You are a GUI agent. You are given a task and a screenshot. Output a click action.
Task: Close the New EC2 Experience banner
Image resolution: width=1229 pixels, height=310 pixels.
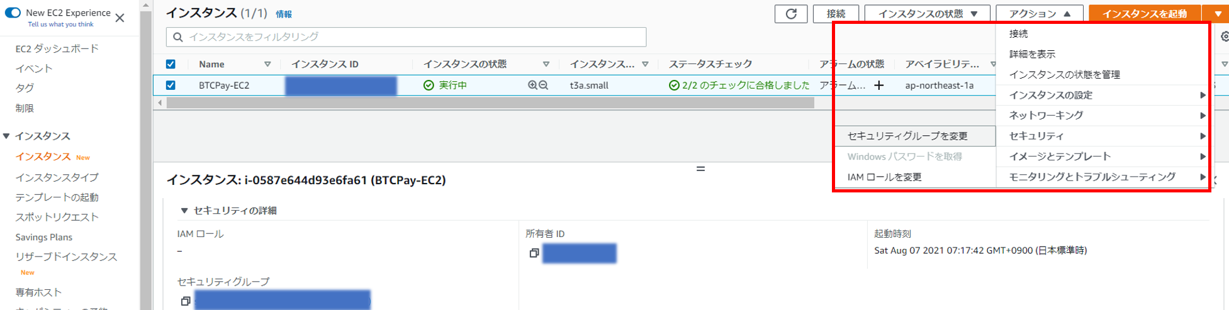tap(120, 18)
